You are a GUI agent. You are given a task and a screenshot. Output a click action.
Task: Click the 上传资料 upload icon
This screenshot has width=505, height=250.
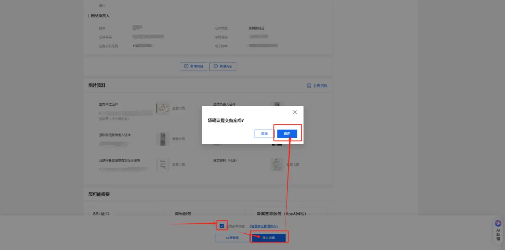[309, 86]
